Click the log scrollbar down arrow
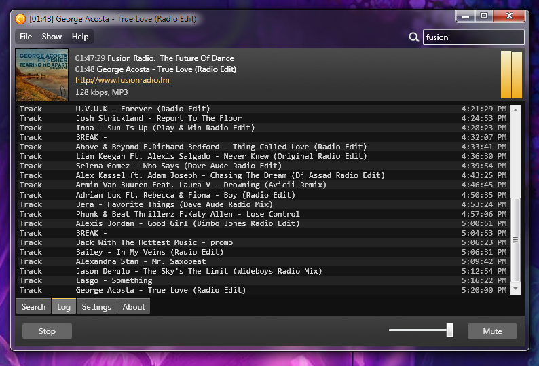 [515, 289]
